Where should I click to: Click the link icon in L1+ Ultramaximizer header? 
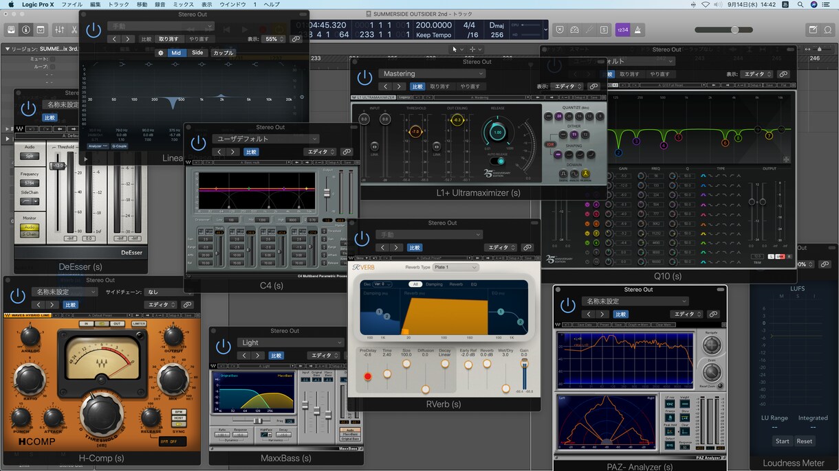pyautogui.click(x=593, y=87)
